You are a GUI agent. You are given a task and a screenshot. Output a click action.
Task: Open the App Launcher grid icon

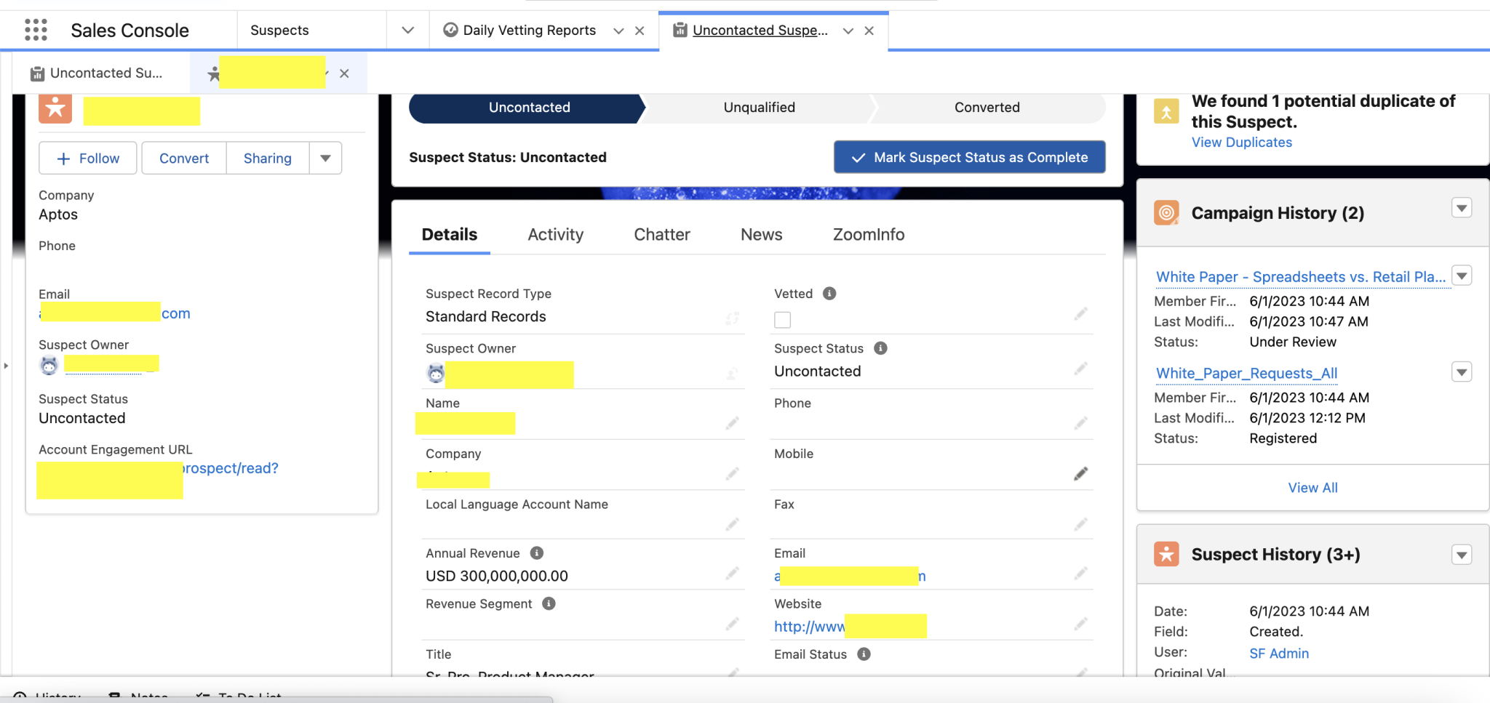point(36,30)
